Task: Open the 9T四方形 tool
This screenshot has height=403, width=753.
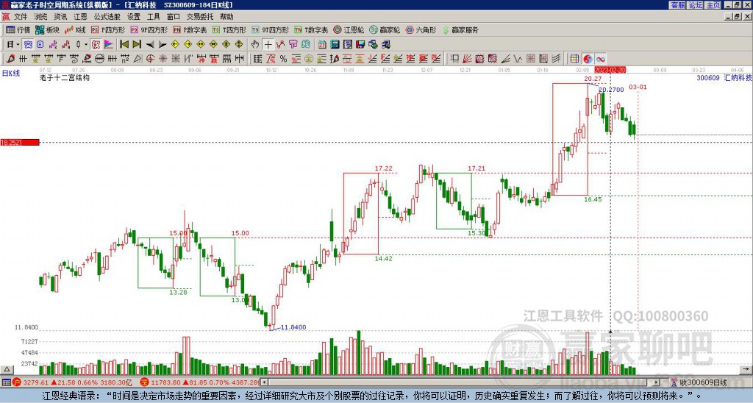Action: point(271,29)
